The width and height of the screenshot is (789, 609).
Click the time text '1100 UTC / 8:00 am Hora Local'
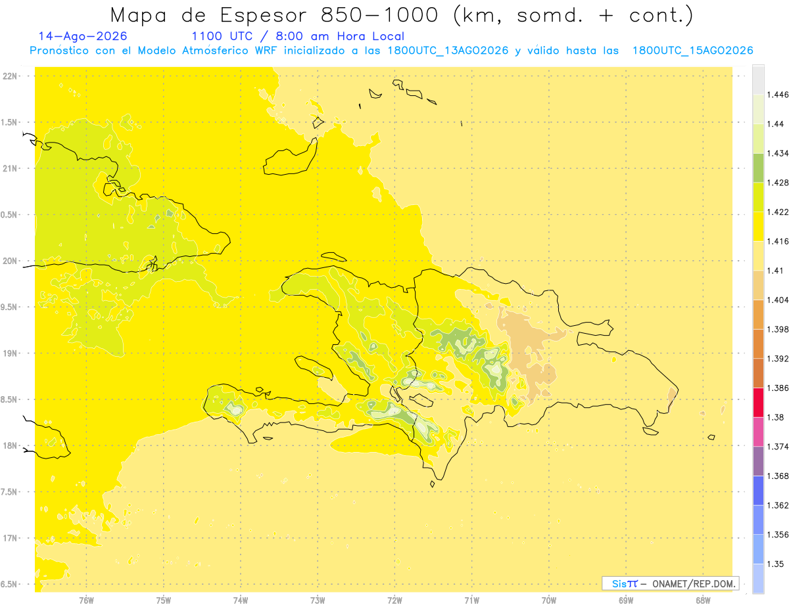point(298,37)
